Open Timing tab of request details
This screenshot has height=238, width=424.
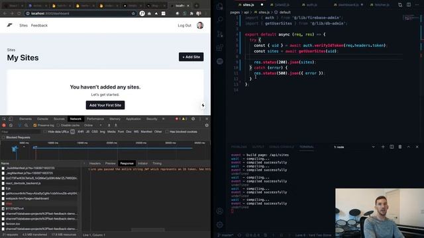[157, 163]
